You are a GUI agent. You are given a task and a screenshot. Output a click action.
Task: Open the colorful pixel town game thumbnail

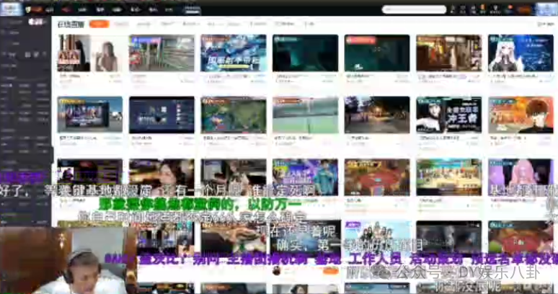tap(448, 177)
